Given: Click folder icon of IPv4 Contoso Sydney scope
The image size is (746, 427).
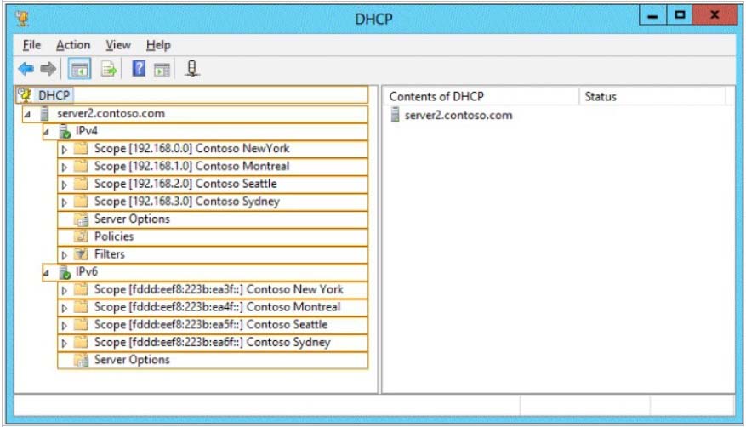Looking at the screenshot, I should (81, 201).
